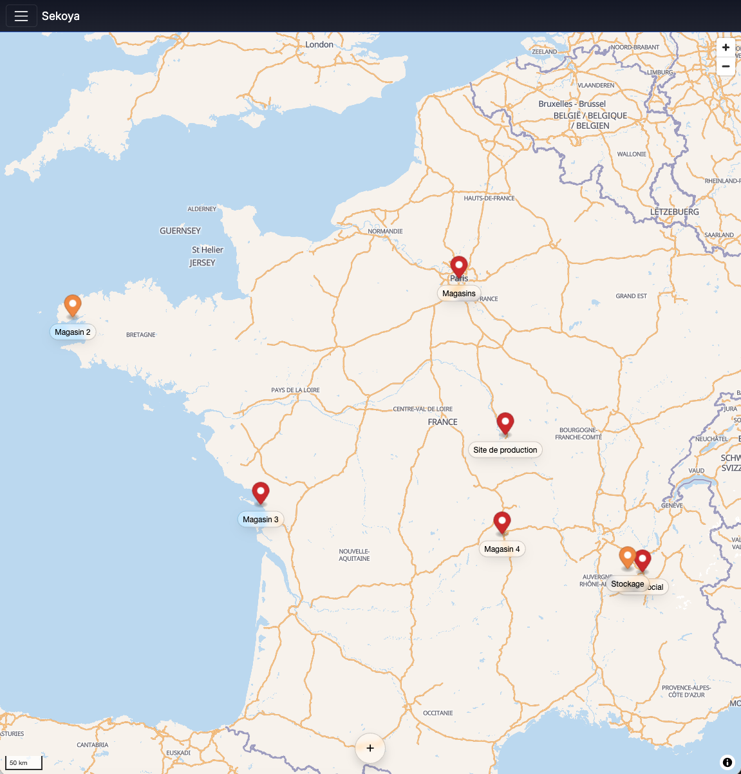This screenshot has height=774, width=741.
Task: Zoom out of the map
Action: pyautogui.click(x=726, y=66)
